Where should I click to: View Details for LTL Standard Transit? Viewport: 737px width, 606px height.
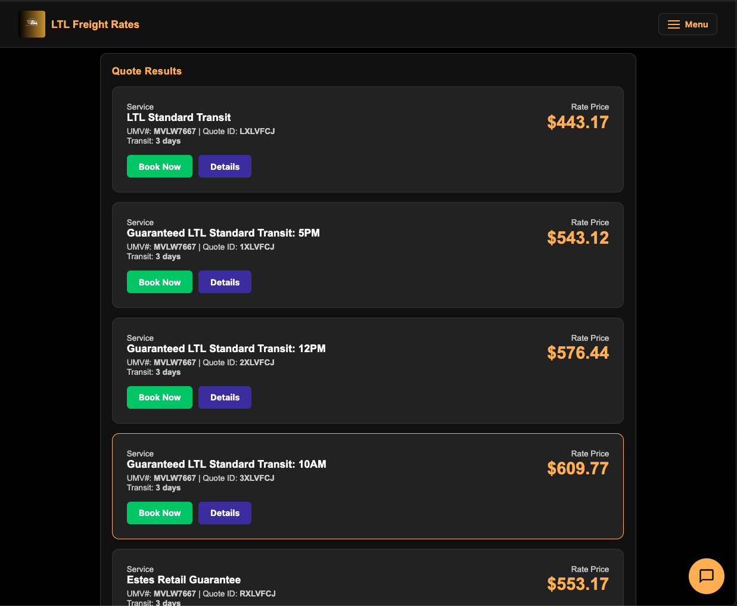click(225, 166)
